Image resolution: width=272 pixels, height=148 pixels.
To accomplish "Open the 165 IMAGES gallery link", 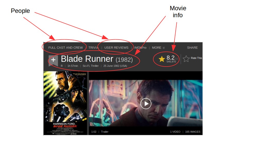I will 193,132.
